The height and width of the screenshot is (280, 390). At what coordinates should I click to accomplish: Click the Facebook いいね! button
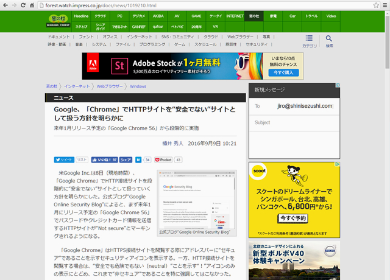pos(104,159)
